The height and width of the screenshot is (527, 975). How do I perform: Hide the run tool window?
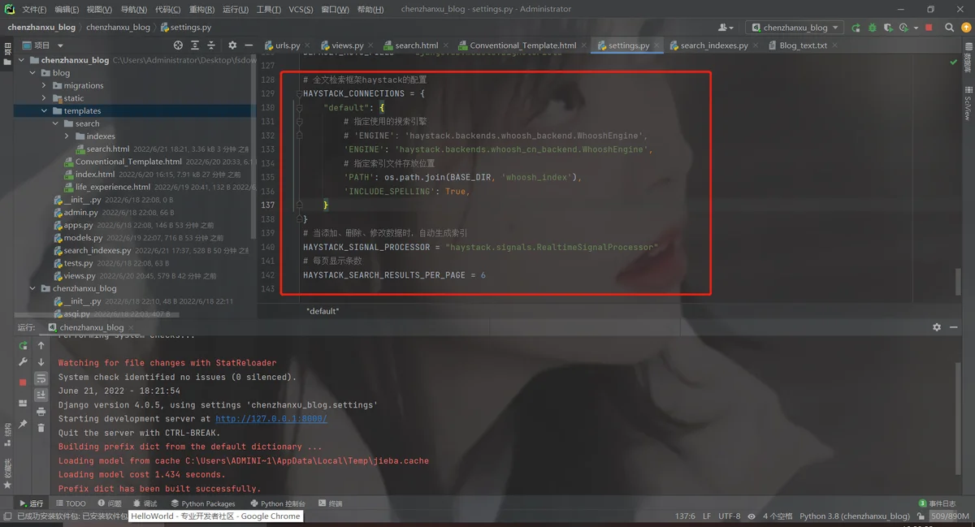[x=954, y=327]
